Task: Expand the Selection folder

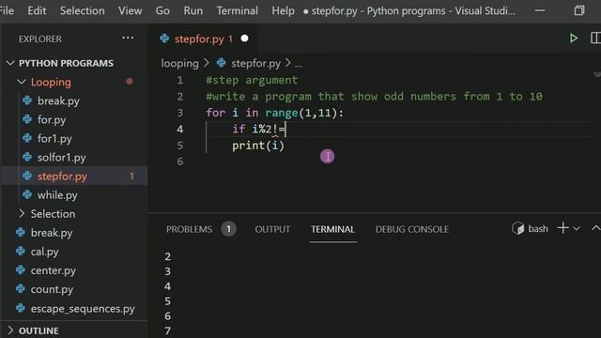Action: (22, 213)
